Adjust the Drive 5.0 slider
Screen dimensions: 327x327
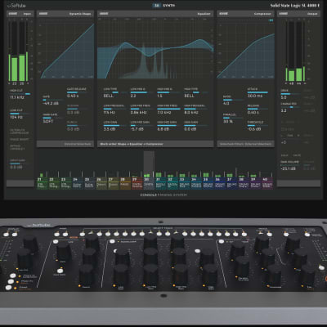tap(290, 94)
